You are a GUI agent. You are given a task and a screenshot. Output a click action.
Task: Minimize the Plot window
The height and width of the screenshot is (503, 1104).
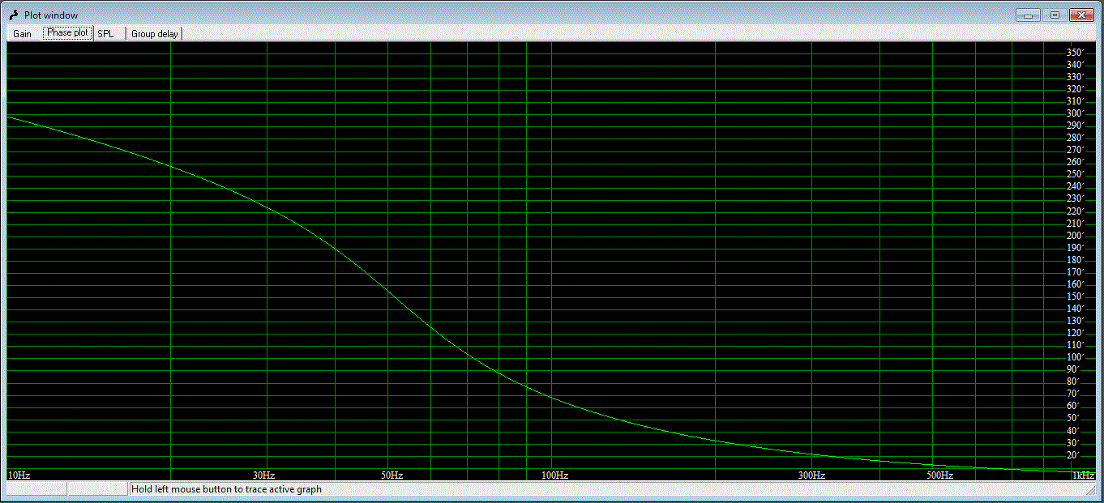pos(1028,15)
